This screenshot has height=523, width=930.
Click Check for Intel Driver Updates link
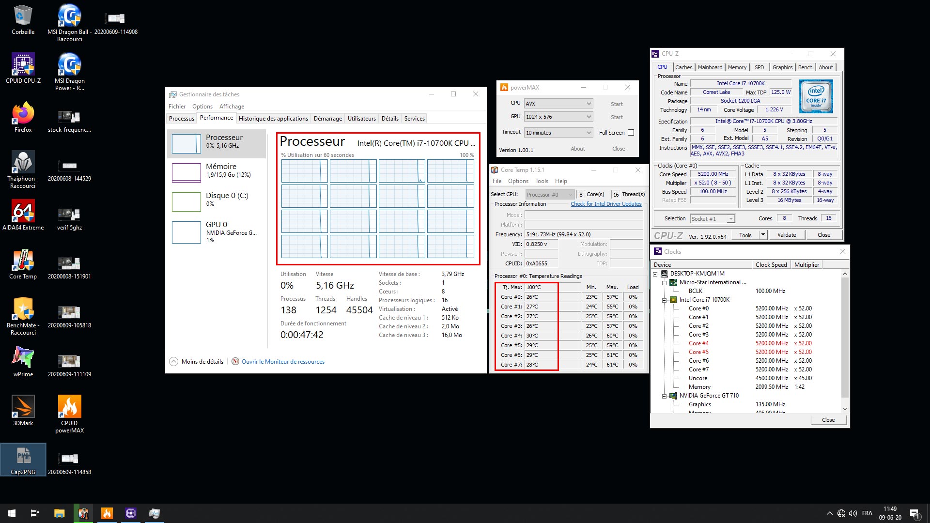tap(606, 204)
